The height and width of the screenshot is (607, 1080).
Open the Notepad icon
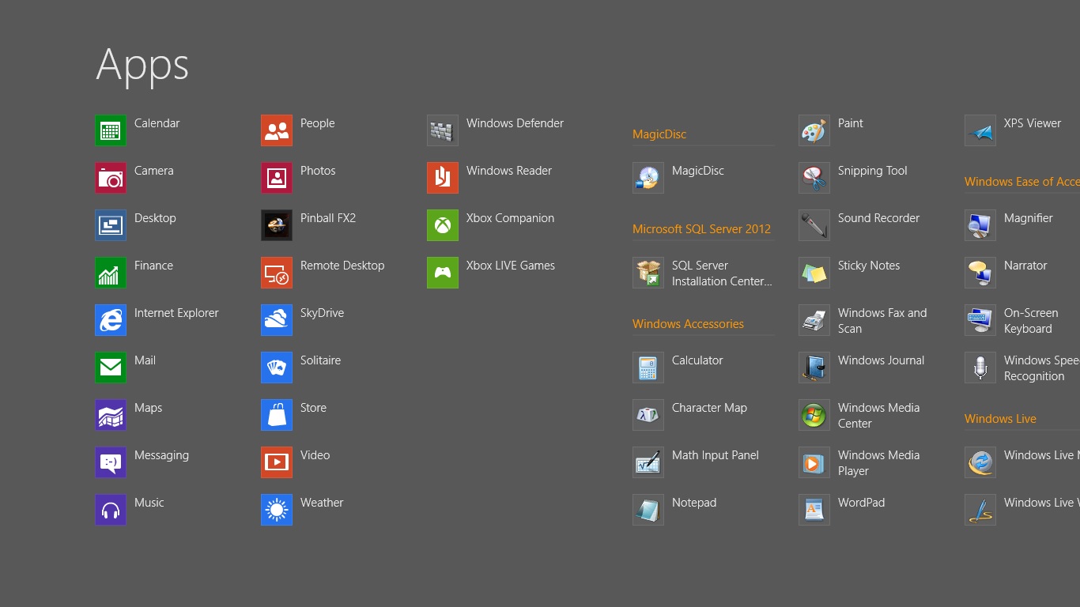tap(648, 510)
